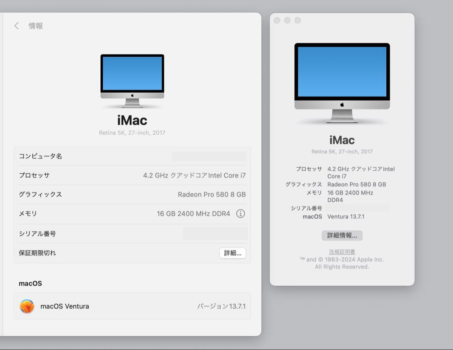Click the コンピュータ名 value field
This screenshot has height=350, width=453.
(209, 156)
